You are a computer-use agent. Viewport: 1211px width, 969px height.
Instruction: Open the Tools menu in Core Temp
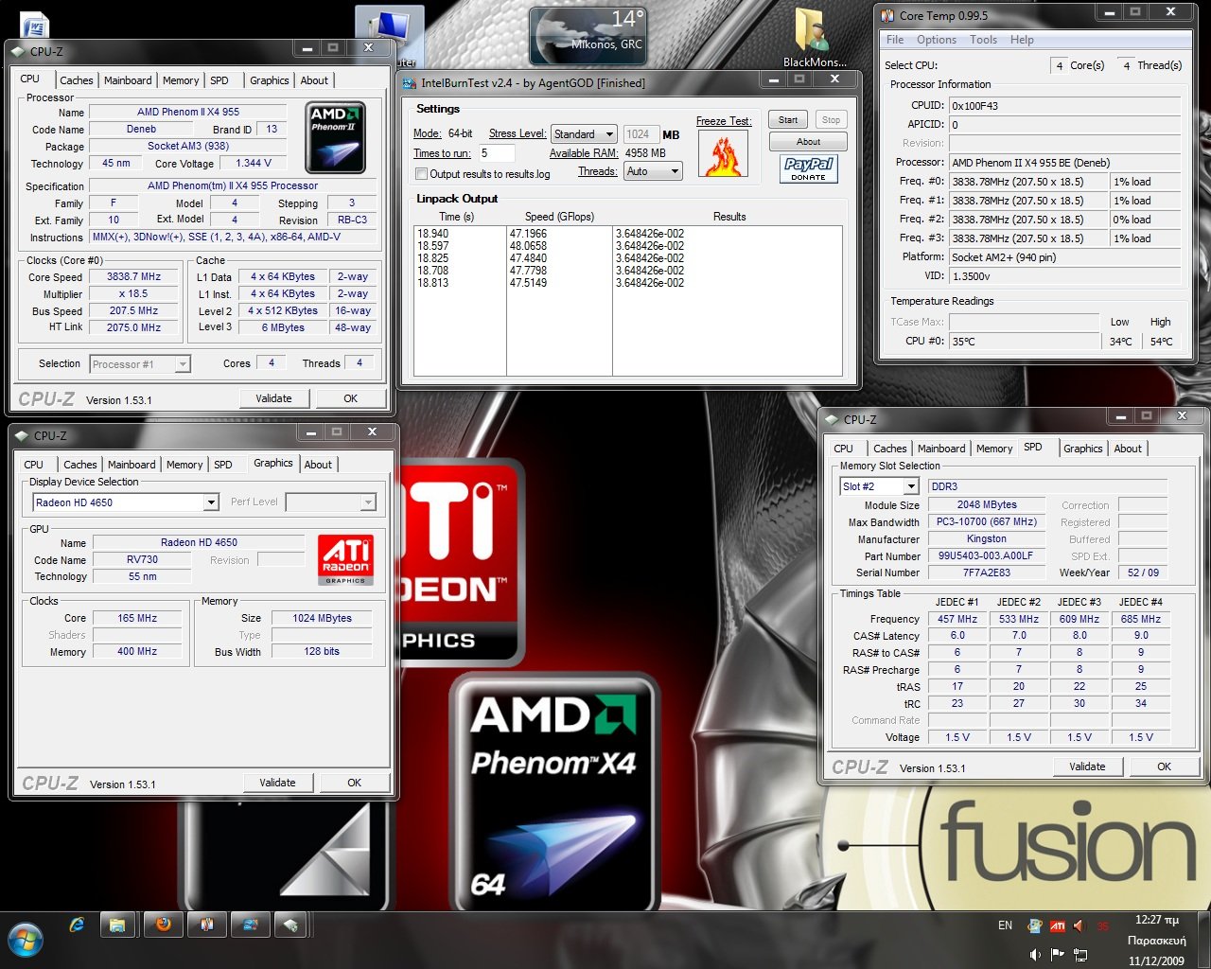click(x=983, y=40)
